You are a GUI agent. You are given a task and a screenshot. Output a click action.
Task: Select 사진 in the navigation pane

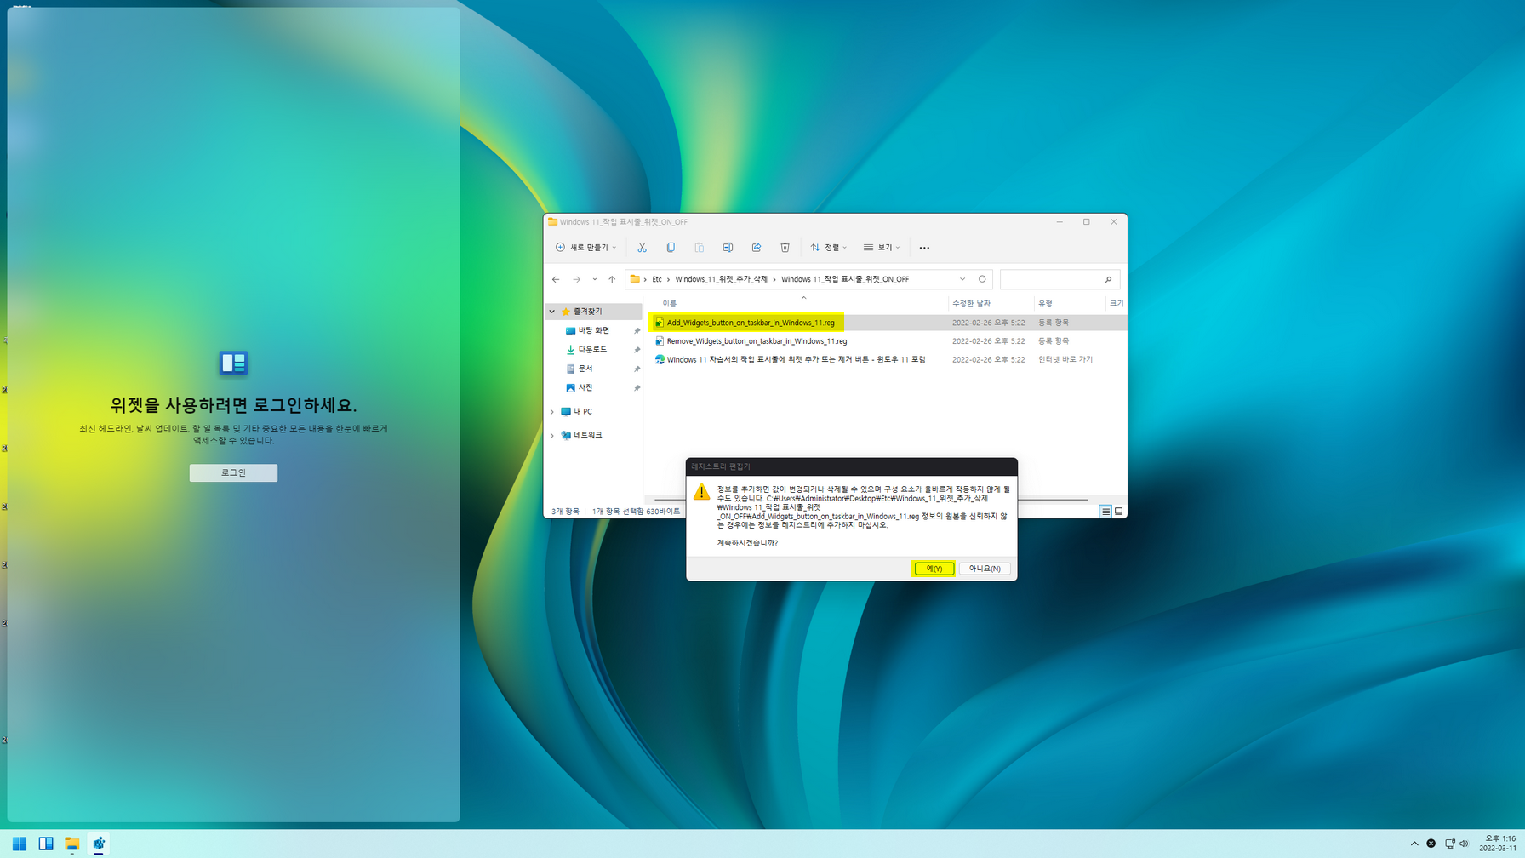(585, 388)
